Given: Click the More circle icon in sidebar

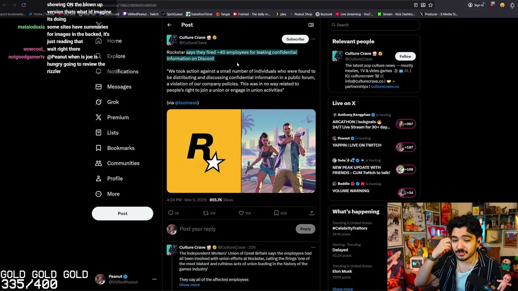Looking at the screenshot, I should click(x=98, y=194).
